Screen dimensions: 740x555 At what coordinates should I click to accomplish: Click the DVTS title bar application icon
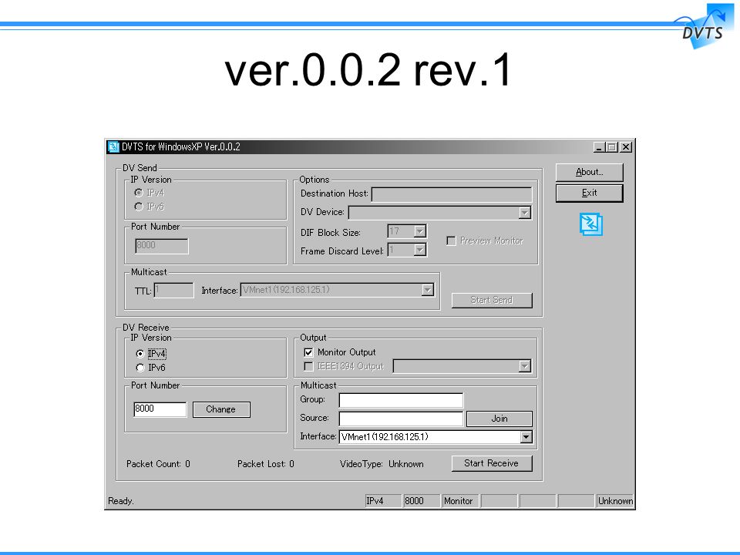113,146
